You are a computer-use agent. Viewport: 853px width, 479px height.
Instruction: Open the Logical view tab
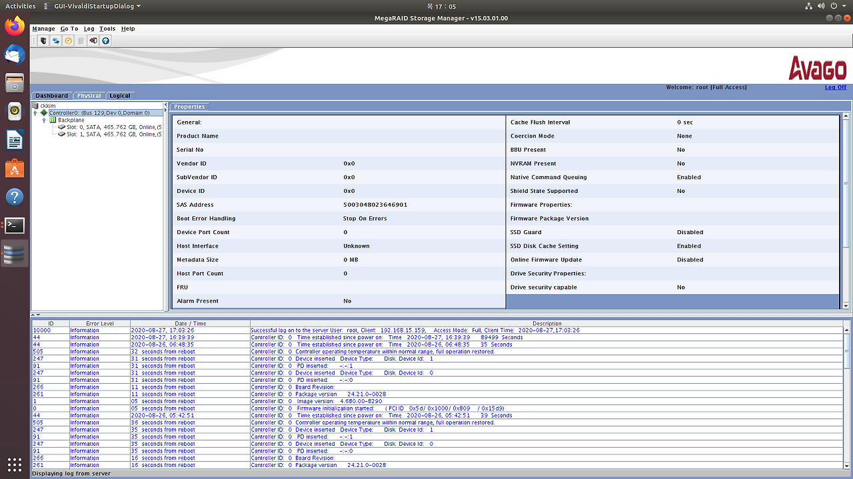tap(120, 95)
